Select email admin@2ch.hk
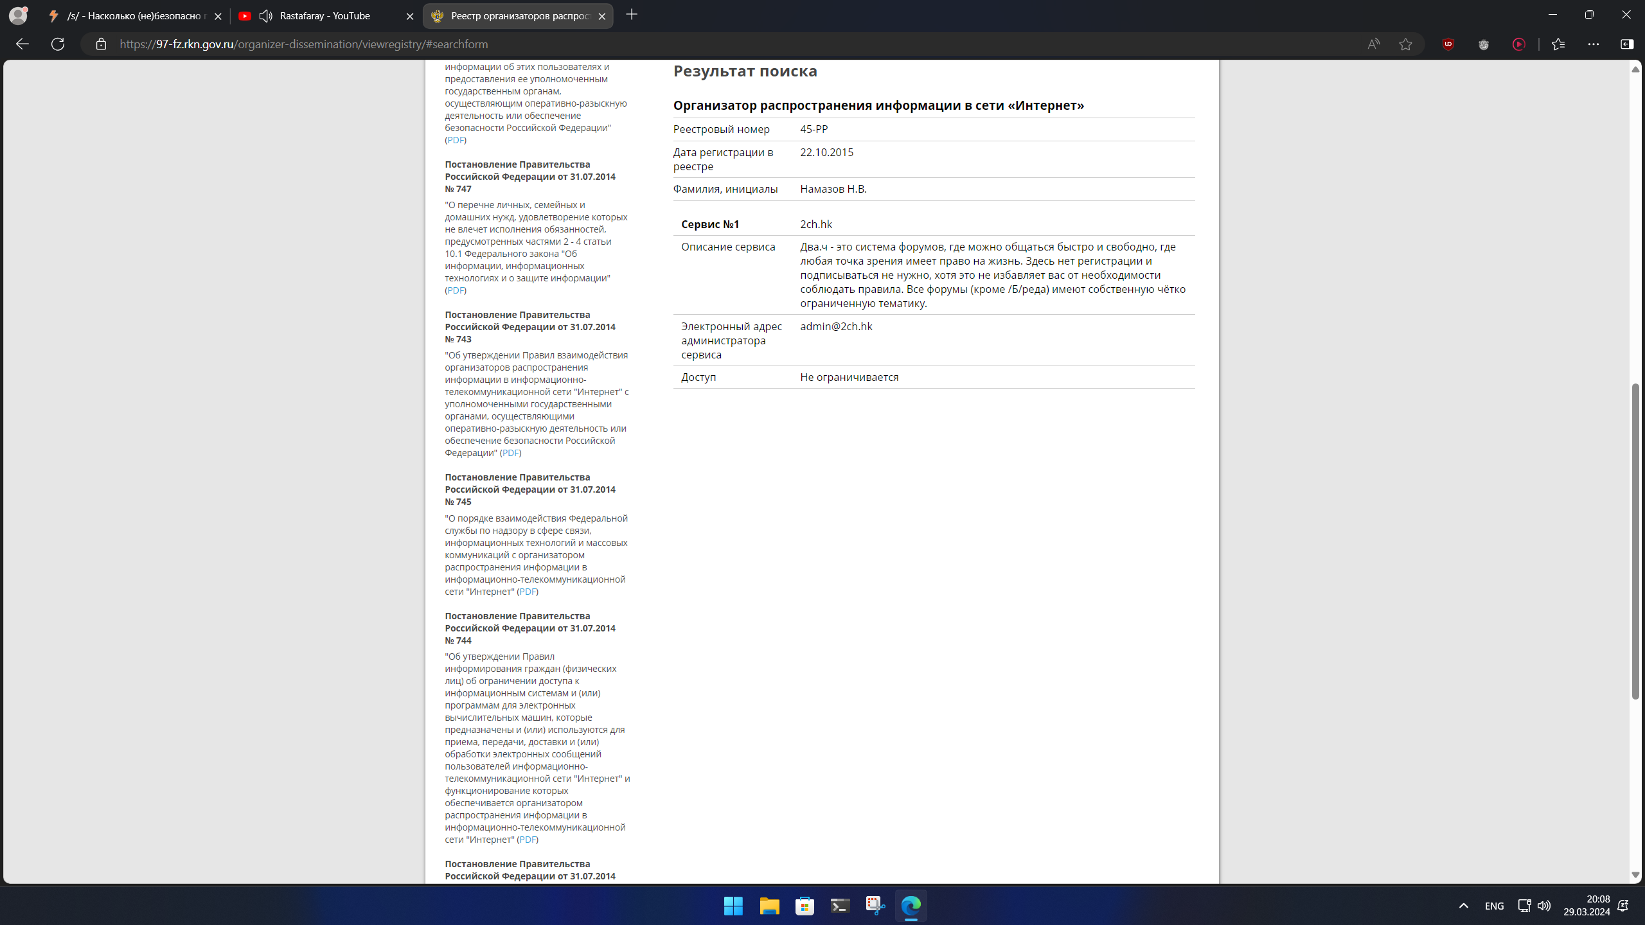This screenshot has width=1645, height=925. pos(836,326)
